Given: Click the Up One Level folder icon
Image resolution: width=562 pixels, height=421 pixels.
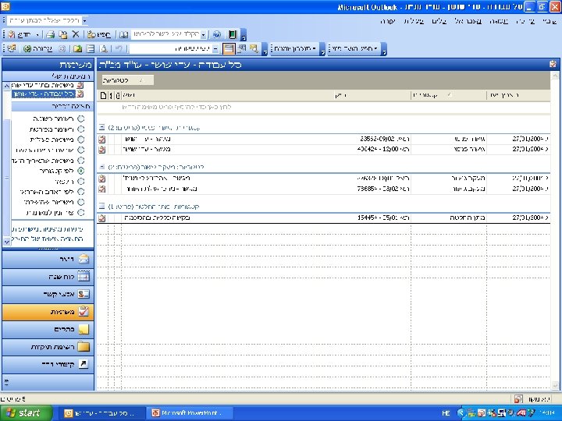Looking at the screenshot, I should (x=77, y=49).
